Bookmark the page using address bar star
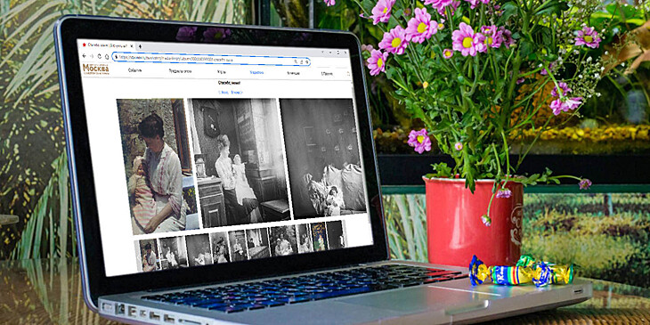The image size is (650, 325). point(307,62)
